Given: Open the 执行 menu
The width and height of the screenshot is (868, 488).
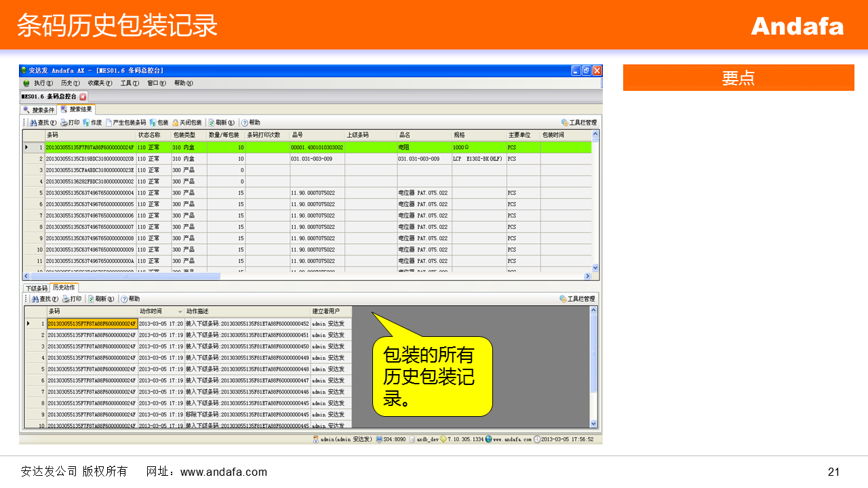Looking at the screenshot, I should click(x=39, y=83).
